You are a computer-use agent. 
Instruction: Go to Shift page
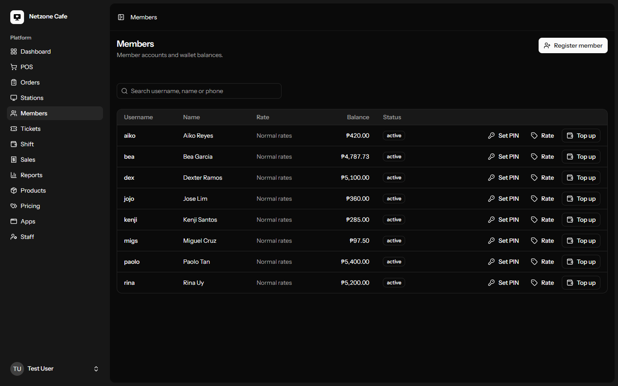pos(55,144)
